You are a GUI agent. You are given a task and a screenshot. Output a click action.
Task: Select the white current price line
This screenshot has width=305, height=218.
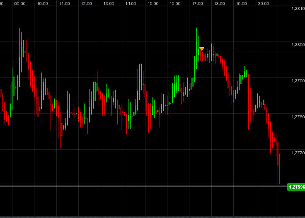point(143,187)
